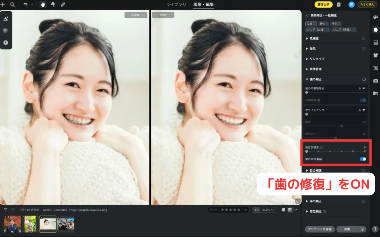Open the T-shirt clothing panel icon
Image resolution: width=380 pixels, height=237 pixels.
coord(376,55)
